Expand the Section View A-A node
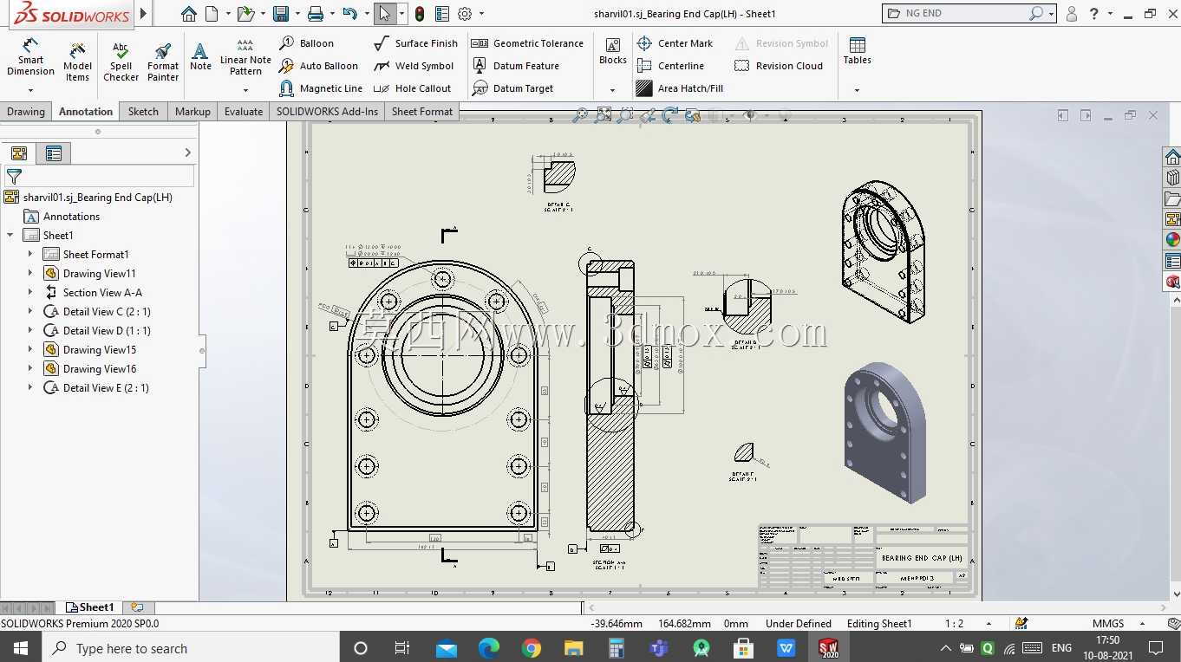This screenshot has width=1181, height=662. [x=29, y=292]
